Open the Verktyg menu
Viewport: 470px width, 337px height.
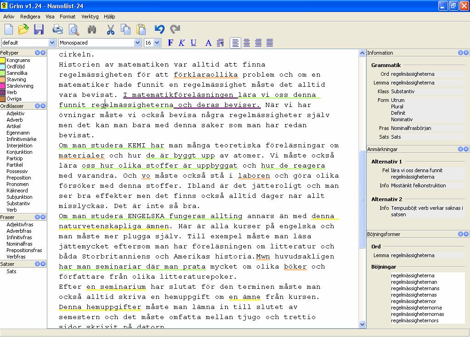click(90, 17)
